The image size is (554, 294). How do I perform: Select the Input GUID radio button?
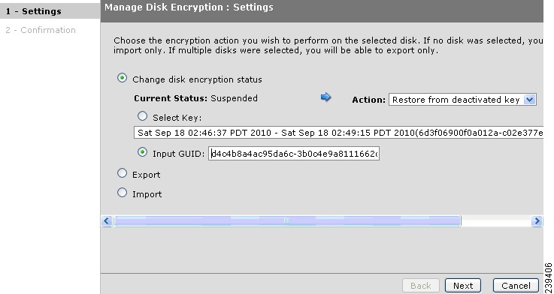click(x=142, y=152)
